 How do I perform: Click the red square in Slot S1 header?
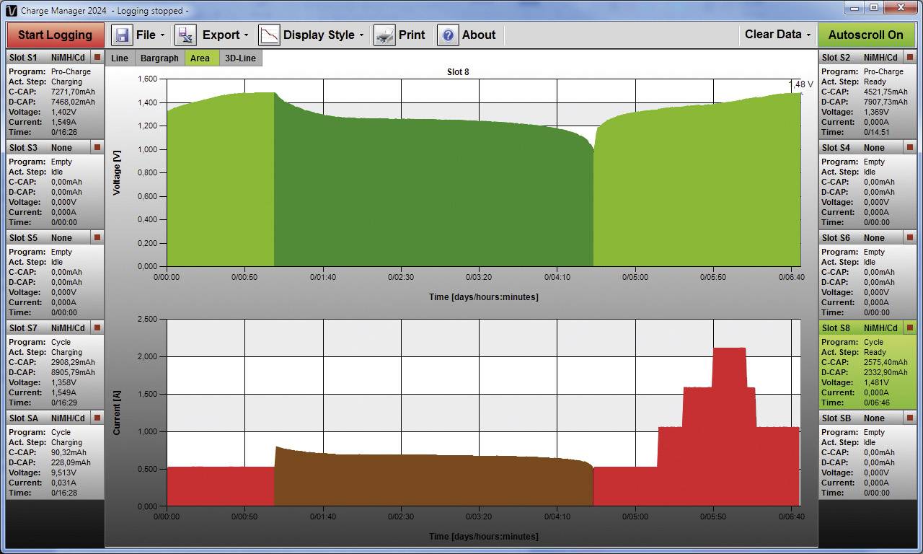97,57
